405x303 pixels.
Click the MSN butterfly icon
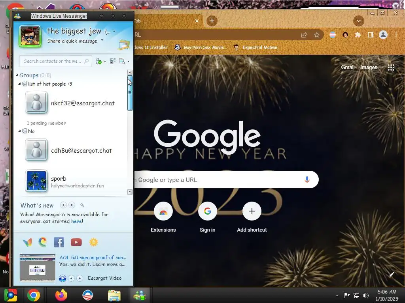[x=27, y=242]
